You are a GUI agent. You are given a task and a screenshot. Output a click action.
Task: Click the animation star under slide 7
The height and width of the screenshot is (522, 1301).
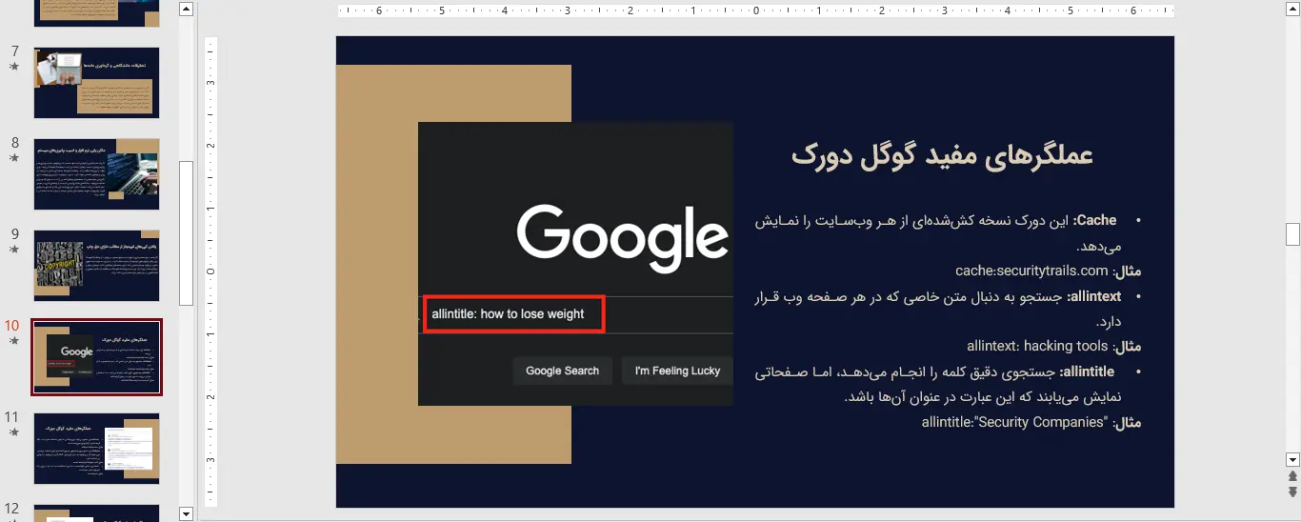(13, 67)
